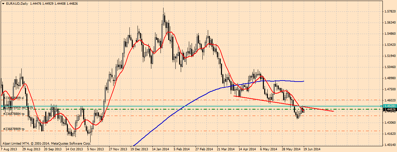The image size is (397, 152).
Task: Click the 1.47500 price scale label
Action: tap(390, 89)
